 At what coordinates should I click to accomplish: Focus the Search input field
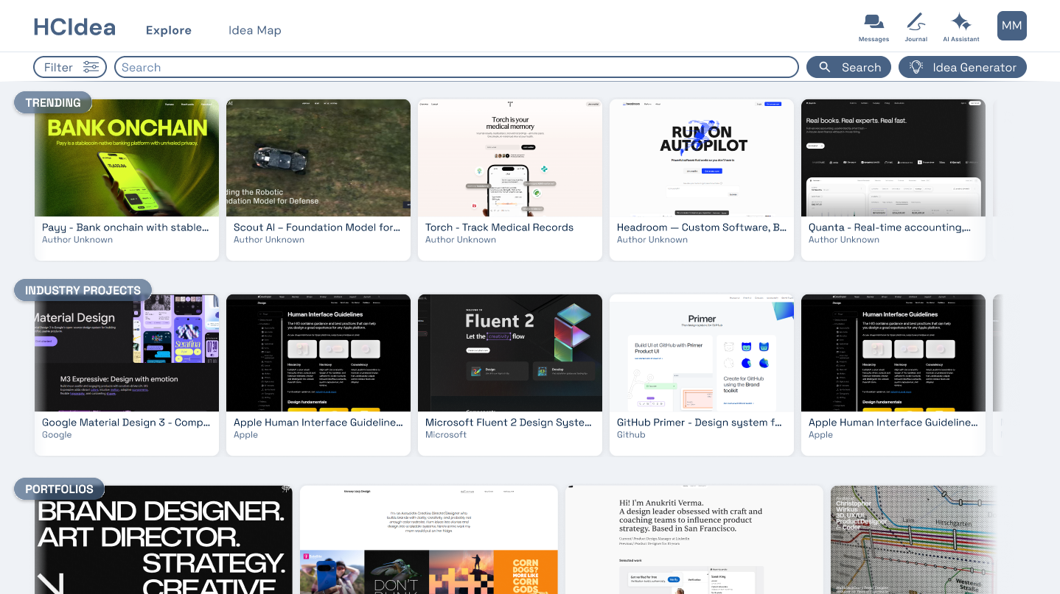pyautogui.click(x=456, y=67)
